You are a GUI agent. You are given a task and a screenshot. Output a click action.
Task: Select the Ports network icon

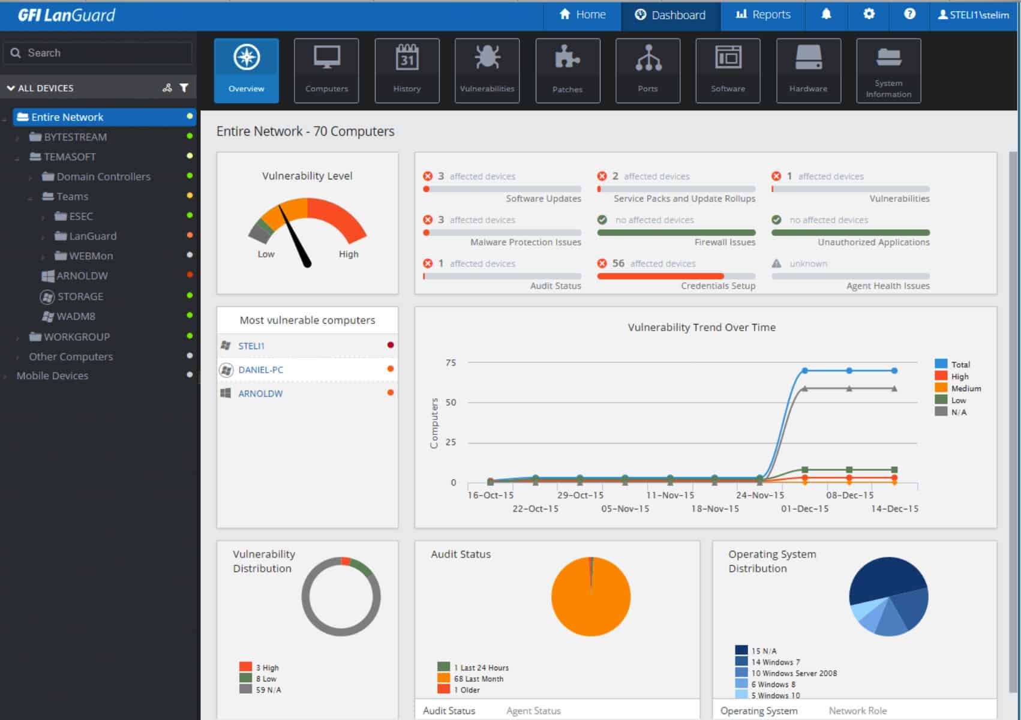click(647, 70)
